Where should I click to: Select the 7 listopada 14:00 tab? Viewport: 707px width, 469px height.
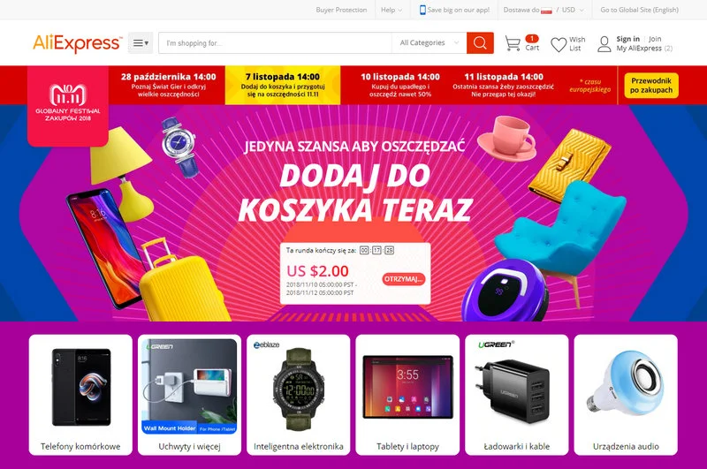tap(283, 85)
